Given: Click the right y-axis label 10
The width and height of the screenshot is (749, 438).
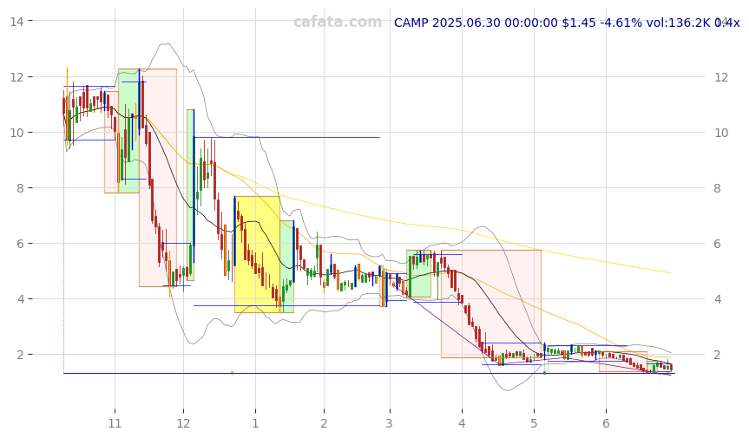Looking at the screenshot, I should [x=721, y=133].
